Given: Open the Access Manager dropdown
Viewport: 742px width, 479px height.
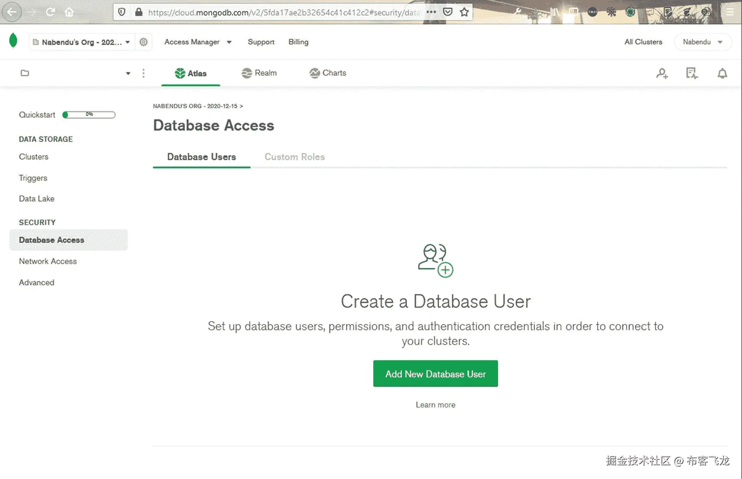Looking at the screenshot, I should [x=198, y=42].
